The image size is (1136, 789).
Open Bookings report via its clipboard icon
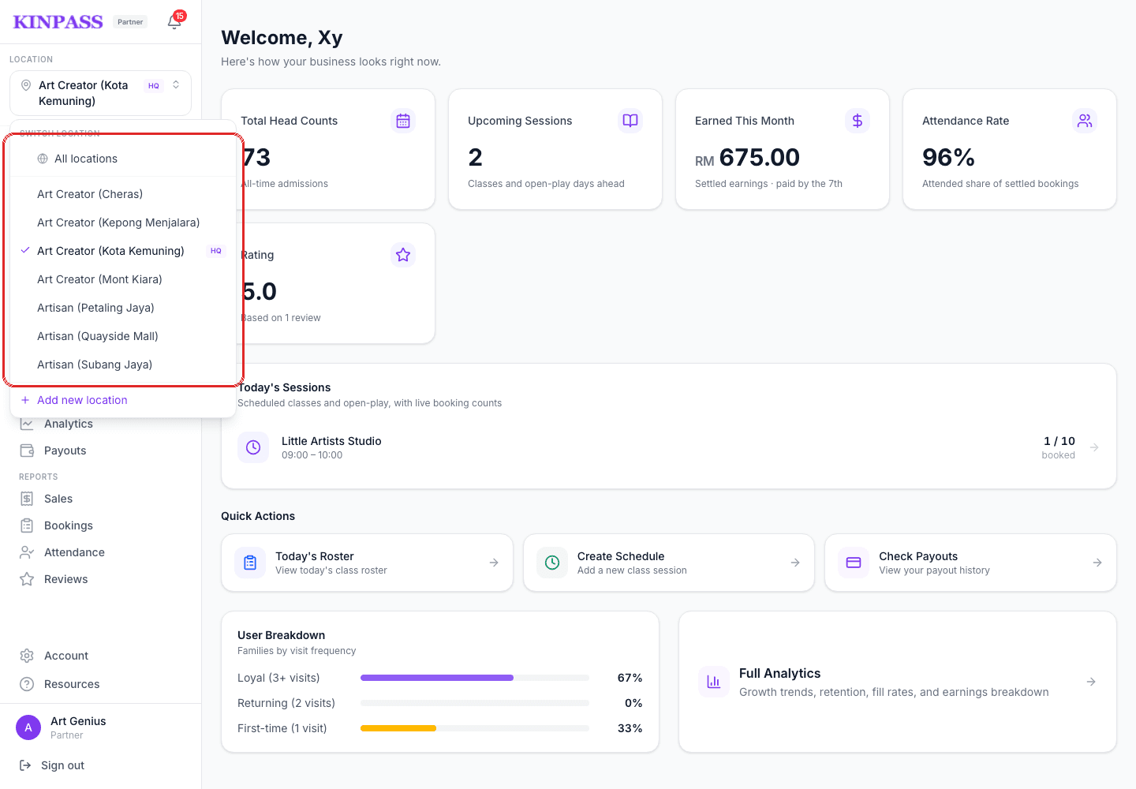coord(27,525)
